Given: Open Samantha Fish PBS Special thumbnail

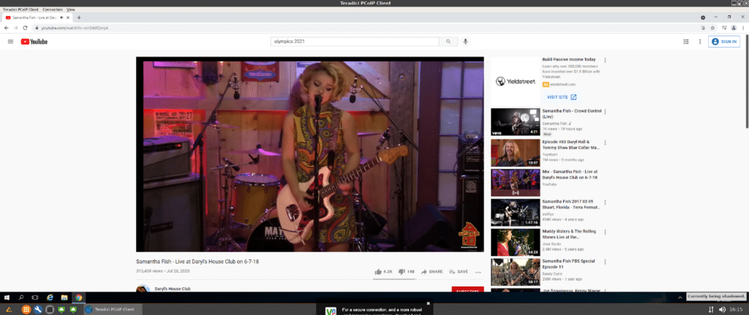Looking at the screenshot, I should tap(516, 272).
